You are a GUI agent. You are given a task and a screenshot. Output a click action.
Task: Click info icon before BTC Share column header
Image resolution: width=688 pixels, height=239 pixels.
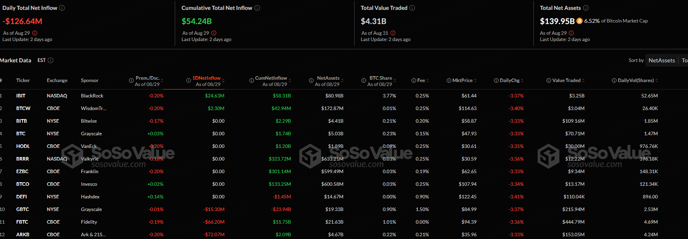(364, 80)
